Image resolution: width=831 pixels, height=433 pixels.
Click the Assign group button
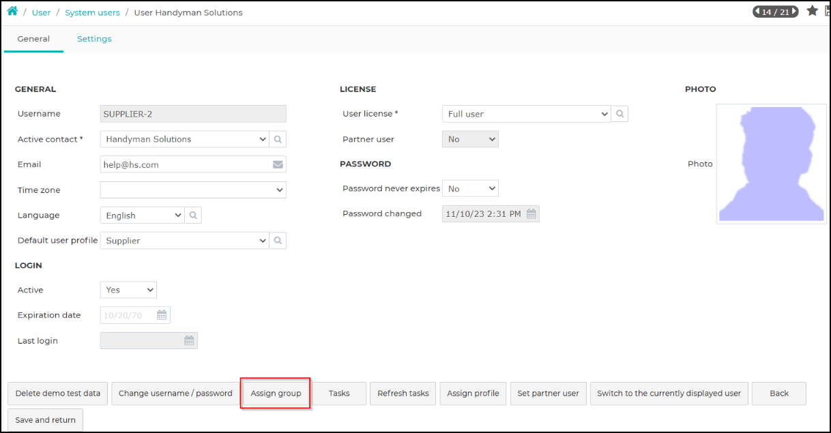coord(276,393)
